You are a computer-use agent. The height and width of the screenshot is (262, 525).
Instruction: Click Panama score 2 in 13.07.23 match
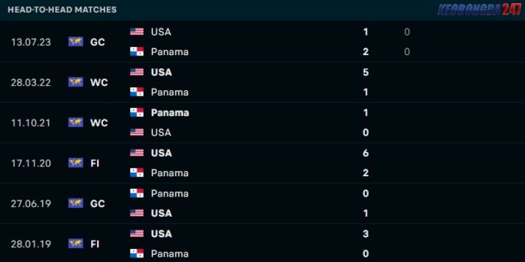click(x=366, y=52)
